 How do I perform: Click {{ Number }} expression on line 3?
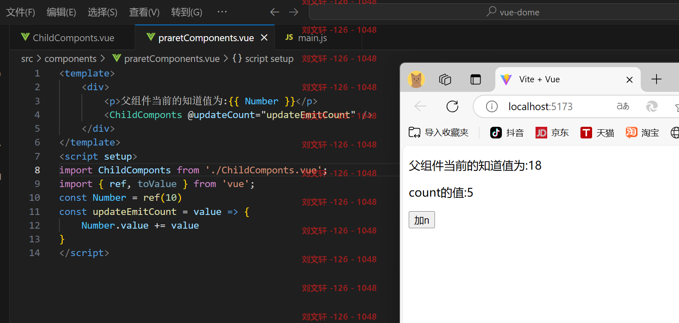click(262, 101)
